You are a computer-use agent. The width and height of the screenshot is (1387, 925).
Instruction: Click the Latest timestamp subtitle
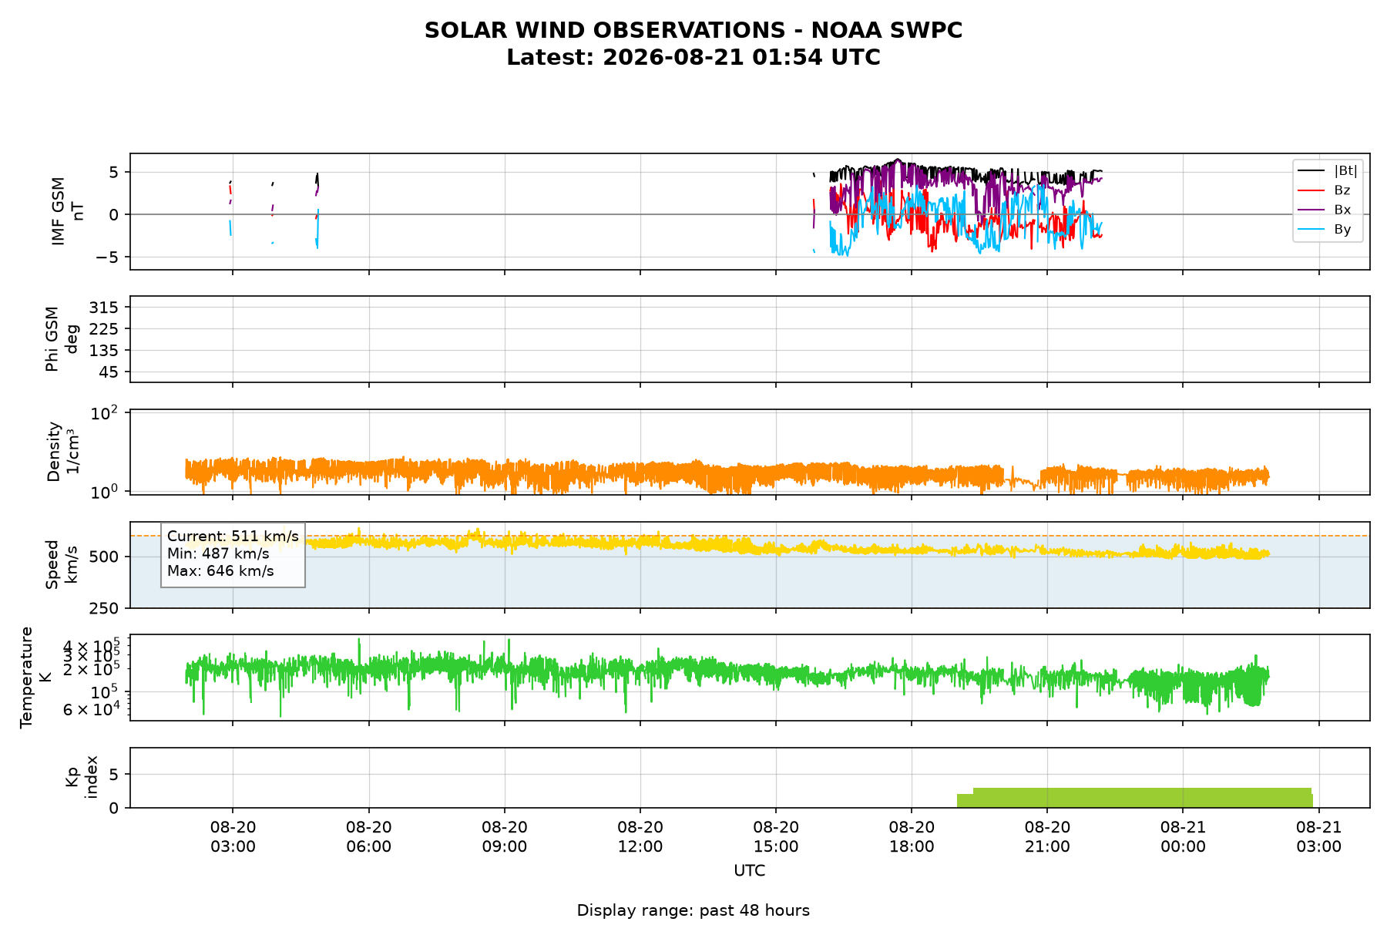click(693, 58)
